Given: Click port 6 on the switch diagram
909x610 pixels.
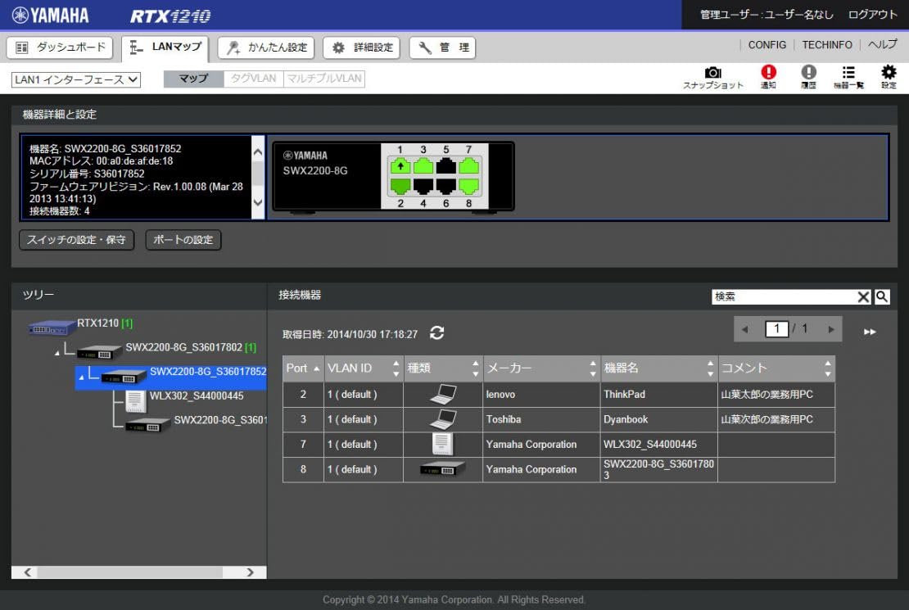Looking at the screenshot, I should (445, 186).
